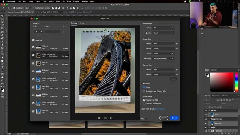Switch to the Swatches panel tab
The height and width of the screenshot is (135, 240).
[214, 70]
